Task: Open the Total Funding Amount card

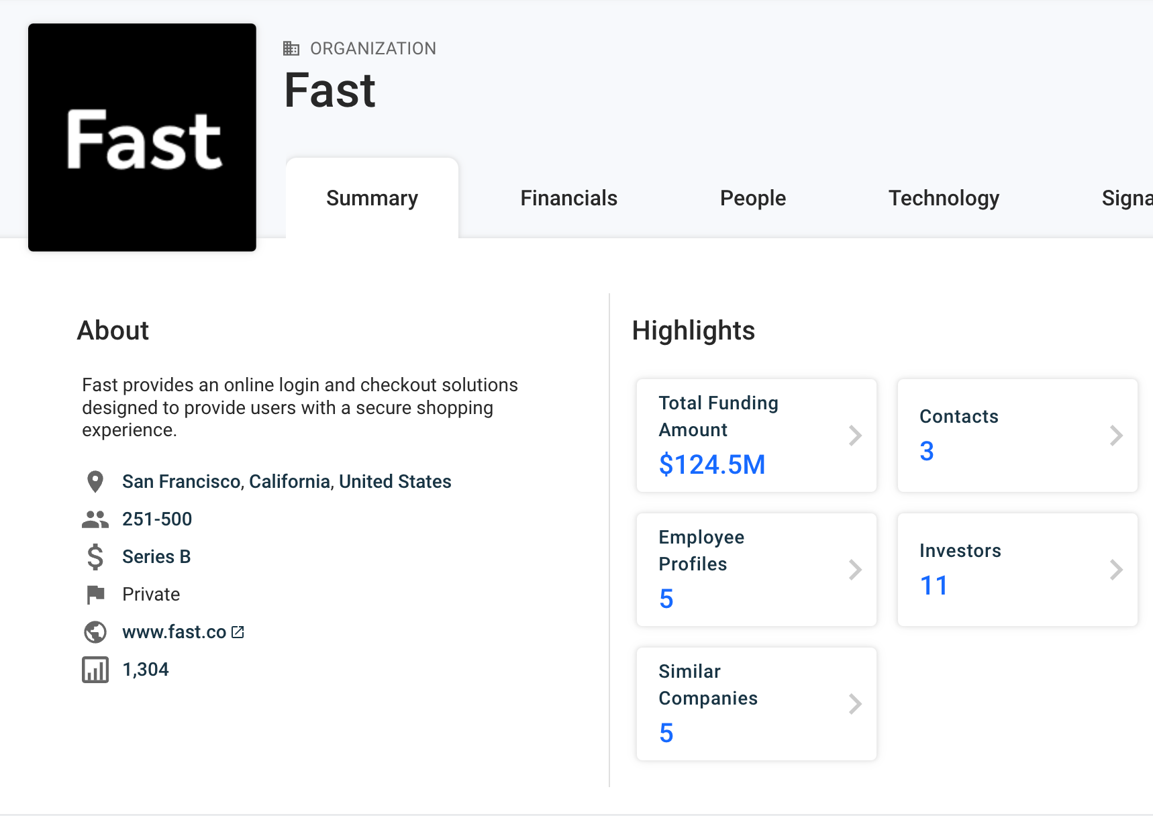Action: (x=756, y=436)
